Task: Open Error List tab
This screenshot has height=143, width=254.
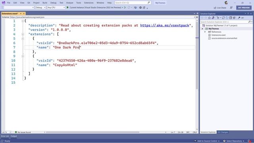Action: click(x=5, y=136)
